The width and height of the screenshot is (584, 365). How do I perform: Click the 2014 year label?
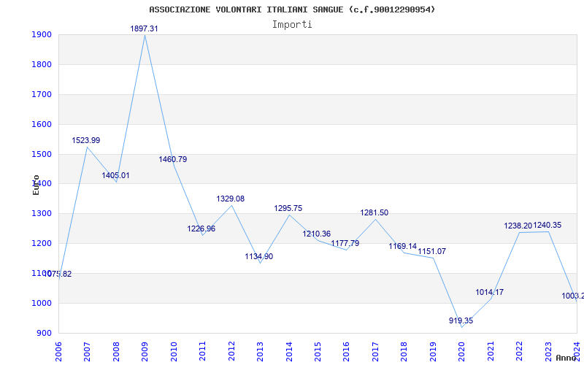click(x=288, y=352)
